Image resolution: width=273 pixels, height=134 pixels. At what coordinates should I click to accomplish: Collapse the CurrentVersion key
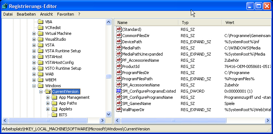[x=41, y=92]
